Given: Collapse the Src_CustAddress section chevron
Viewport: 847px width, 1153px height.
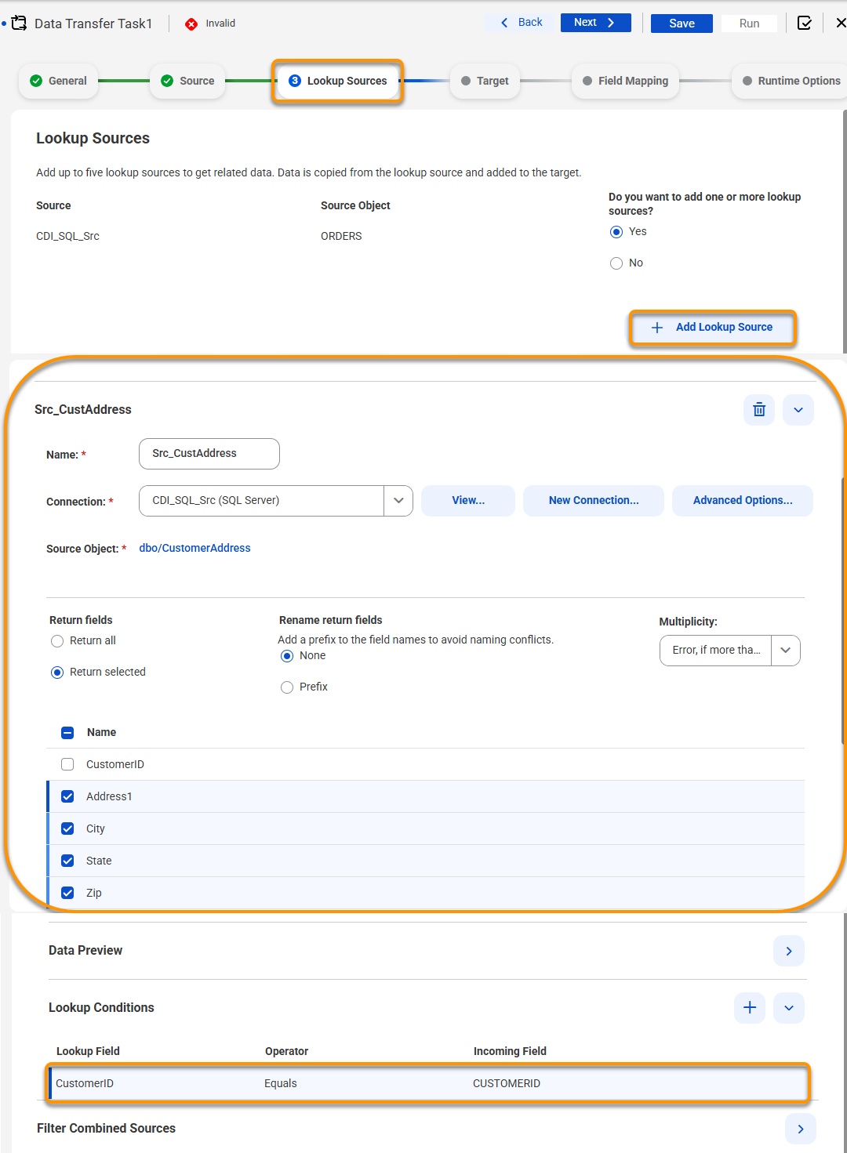Looking at the screenshot, I should 798,409.
